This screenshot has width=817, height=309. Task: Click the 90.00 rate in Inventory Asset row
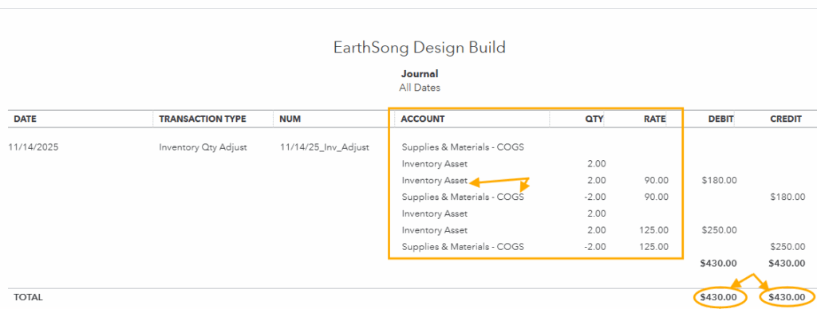[x=657, y=181]
